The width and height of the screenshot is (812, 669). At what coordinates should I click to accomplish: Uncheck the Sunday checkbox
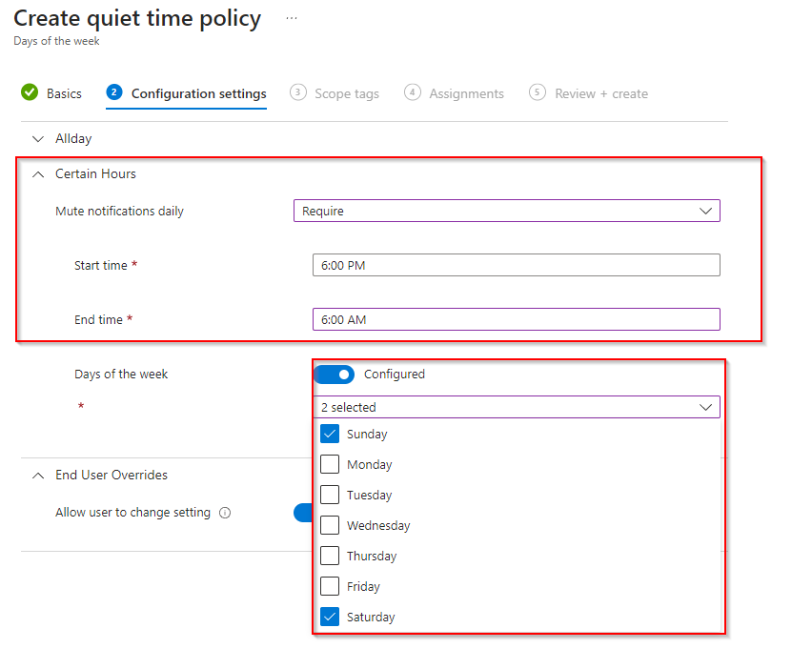click(x=330, y=434)
